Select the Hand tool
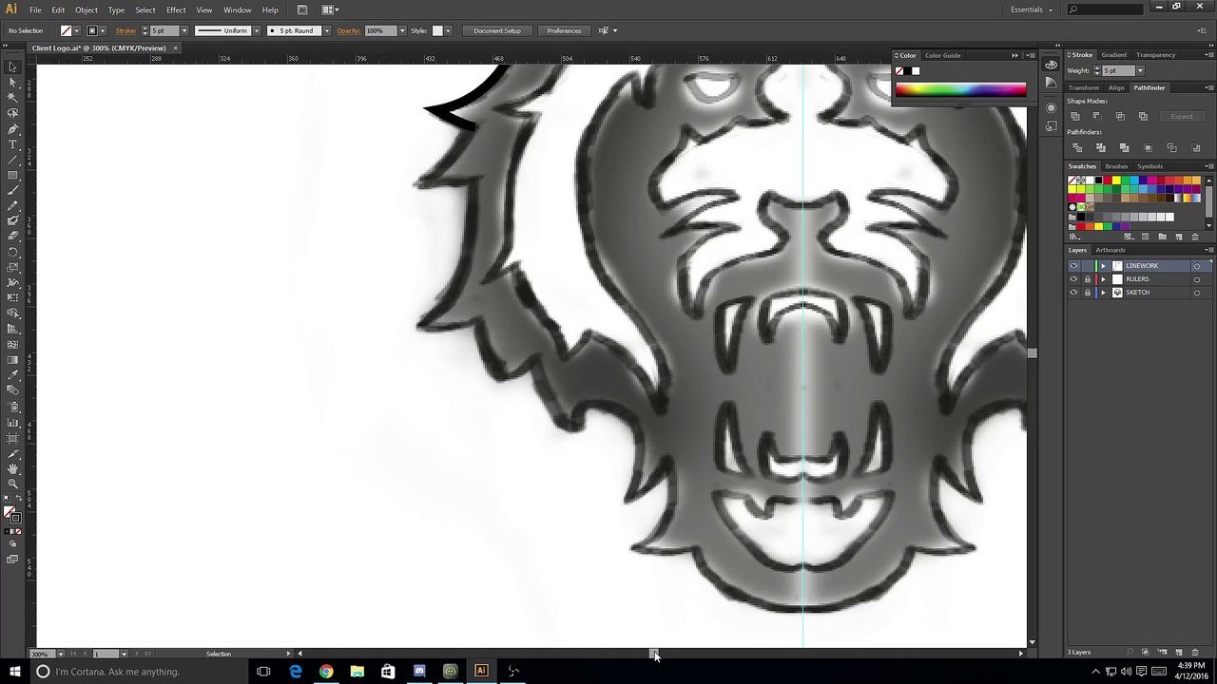Screen dimensions: 1217x684 pyautogui.click(x=12, y=469)
